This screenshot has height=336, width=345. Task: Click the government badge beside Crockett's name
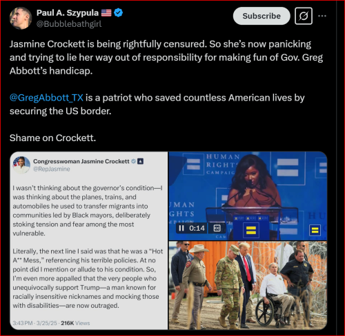pyautogui.click(x=140, y=161)
